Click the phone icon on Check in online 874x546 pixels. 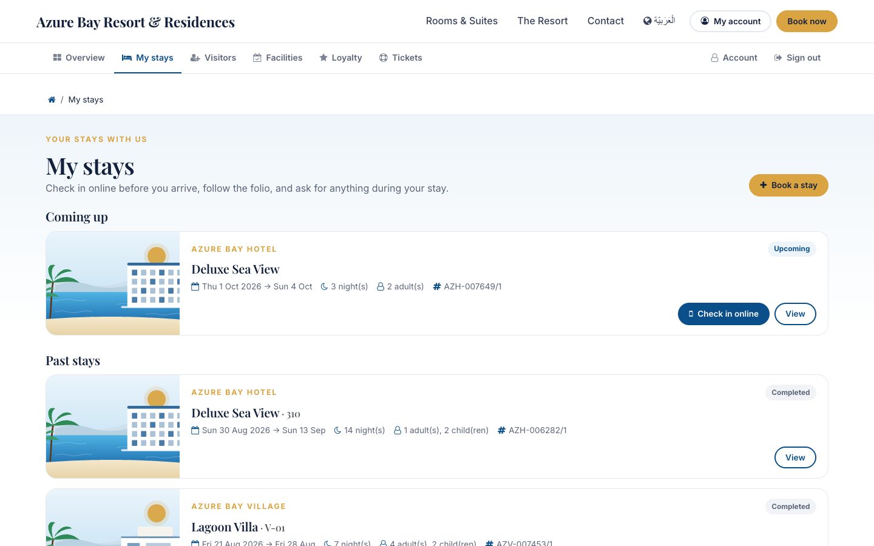pos(691,314)
